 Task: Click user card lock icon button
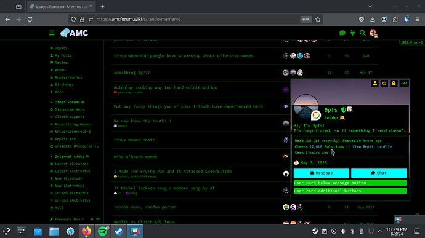tap(394, 84)
